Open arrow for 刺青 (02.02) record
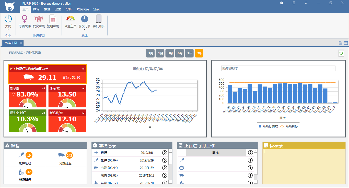 [x=165, y=176]
